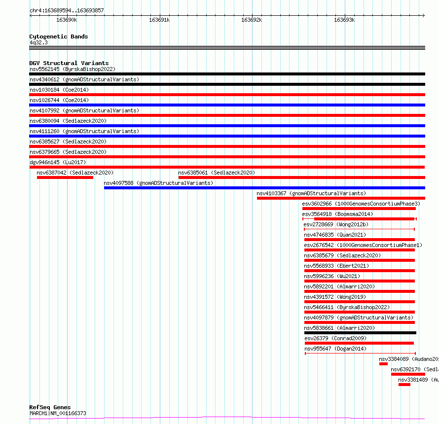Click the magenta MARCH1 gene line
Screen dimensions: 439x424
click(227, 418)
